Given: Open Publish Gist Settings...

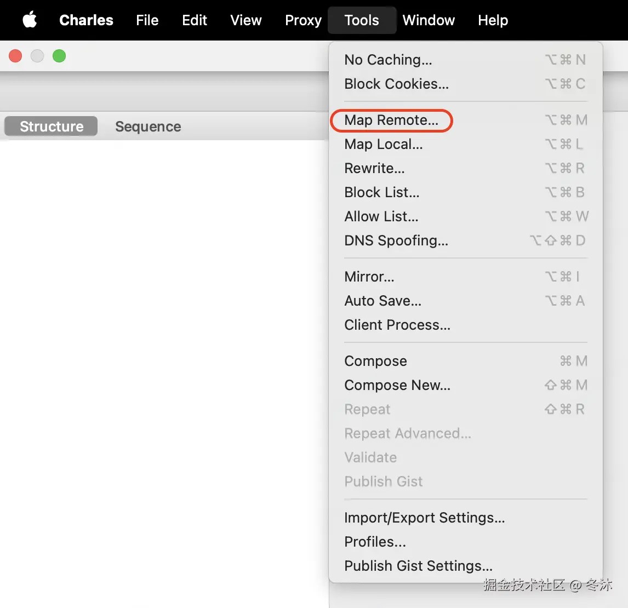Looking at the screenshot, I should [x=465, y=566].
